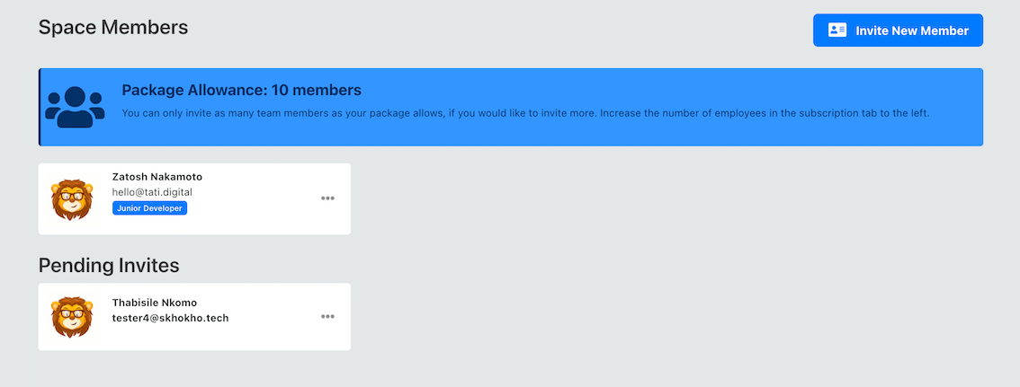This screenshot has height=387, width=1020.
Task: Click the Space Members page heading
Action: [x=113, y=27]
